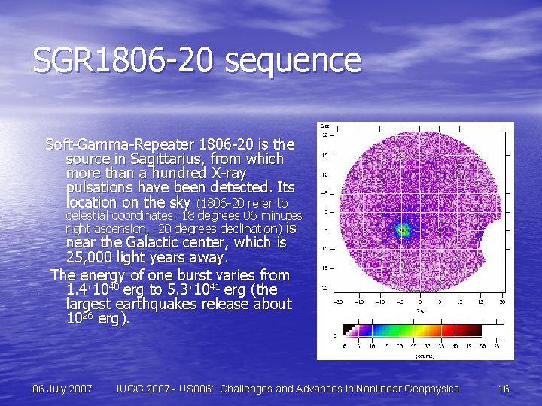Click the slide title 'SGR1806-20 sequence'

197,61
